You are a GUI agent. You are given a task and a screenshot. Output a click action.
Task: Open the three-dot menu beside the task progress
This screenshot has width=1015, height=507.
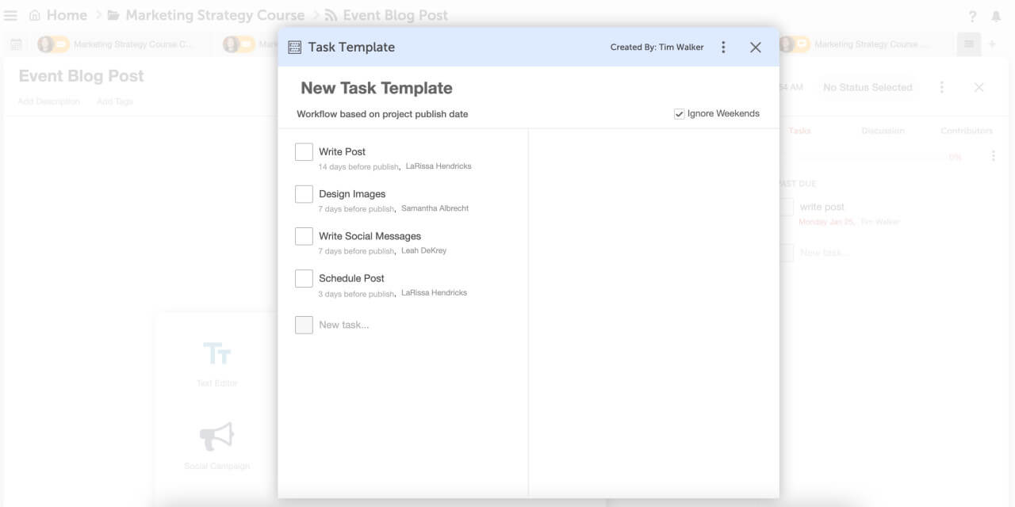[994, 156]
